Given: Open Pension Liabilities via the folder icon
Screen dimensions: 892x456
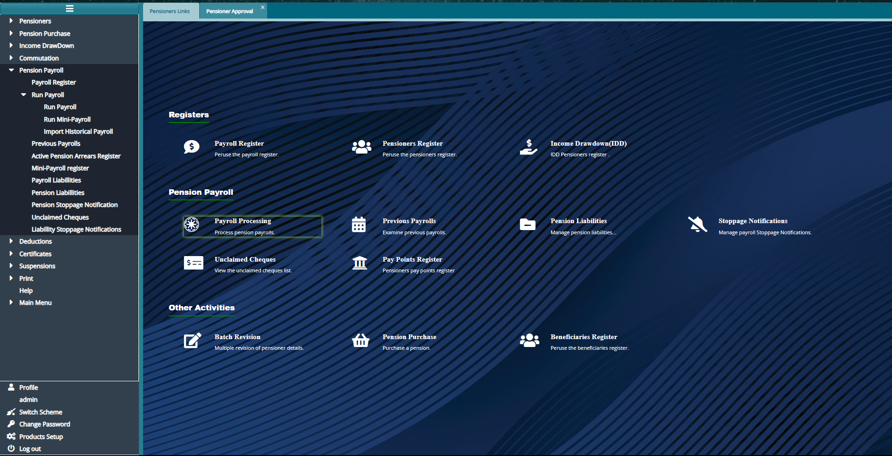Looking at the screenshot, I should [527, 225].
